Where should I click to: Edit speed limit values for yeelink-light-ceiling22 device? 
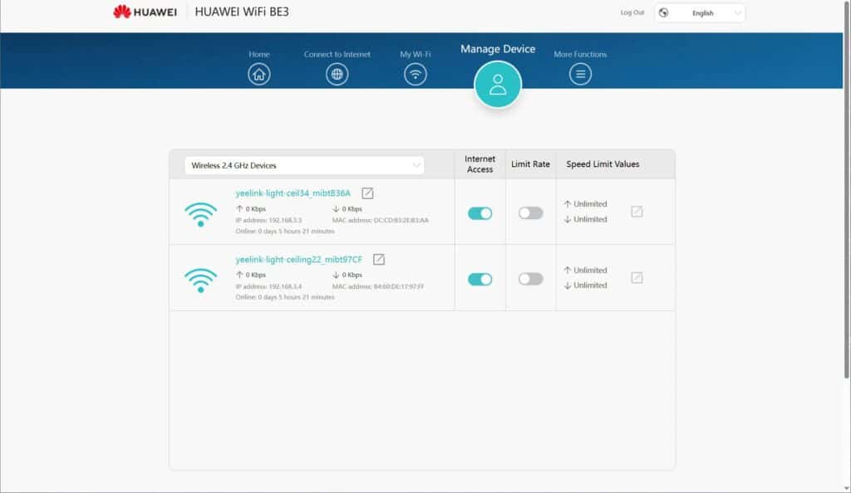pos(637,278)
